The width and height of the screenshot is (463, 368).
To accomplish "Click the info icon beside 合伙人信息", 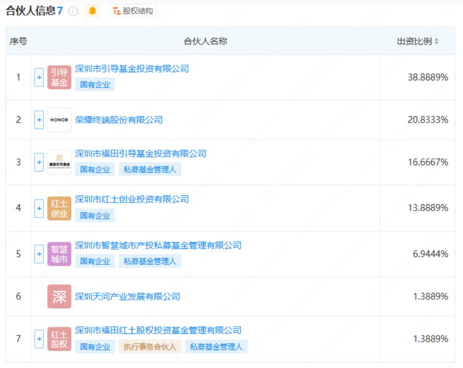I will click(x=73, y=11).
